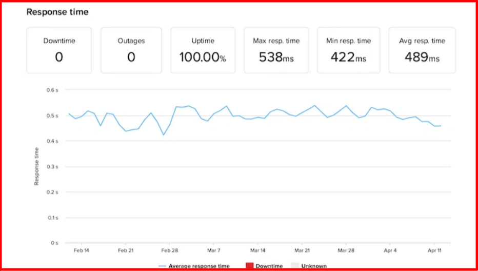The height and width of the screenshot is (271, 478).
Task: Click the blue Average response time line marker
Action: pos(163,266)
